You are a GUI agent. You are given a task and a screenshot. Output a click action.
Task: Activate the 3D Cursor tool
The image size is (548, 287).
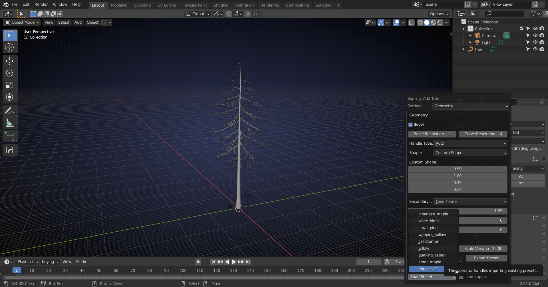(x=9, y=47)
